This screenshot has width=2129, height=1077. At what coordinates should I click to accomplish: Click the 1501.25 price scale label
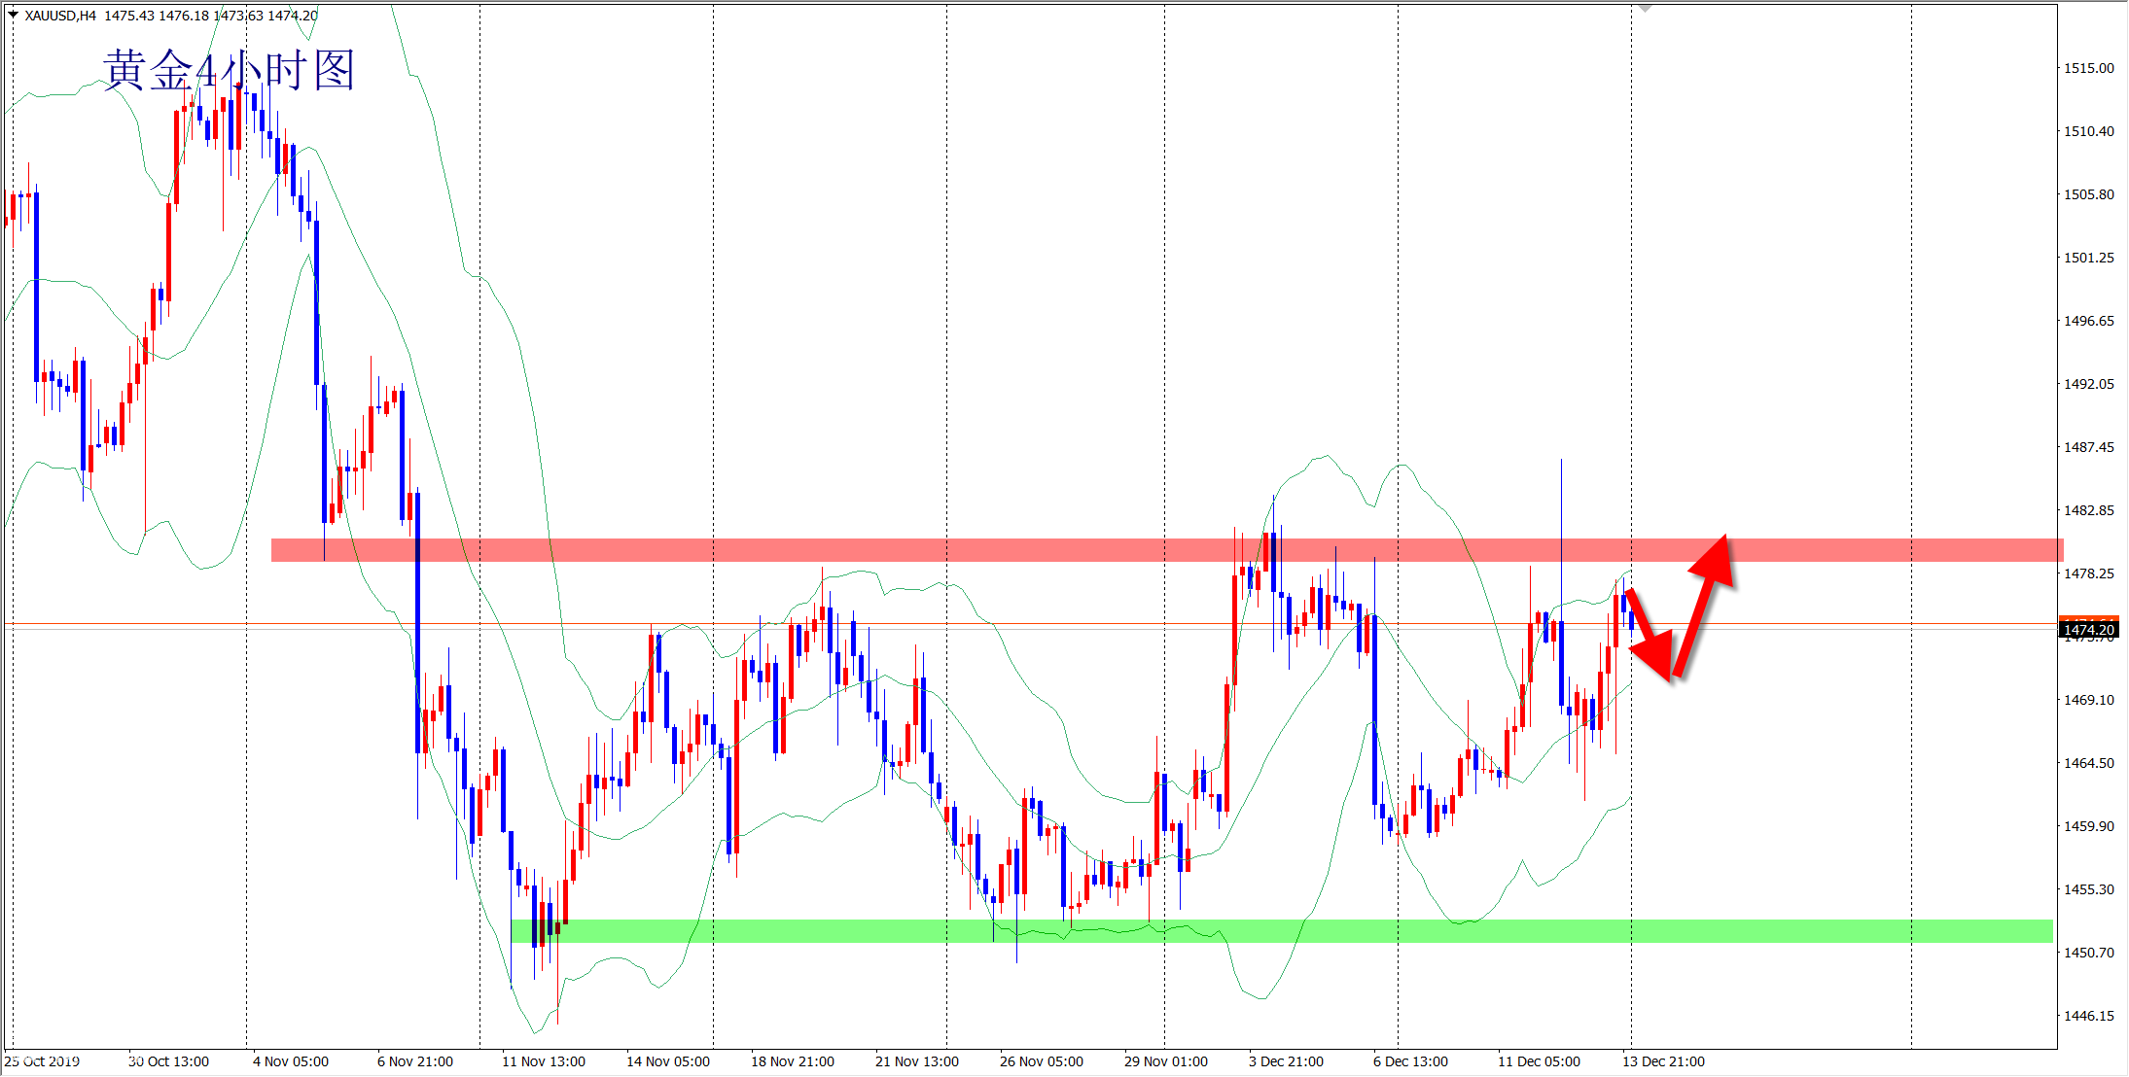click(x=2088, y=258)
